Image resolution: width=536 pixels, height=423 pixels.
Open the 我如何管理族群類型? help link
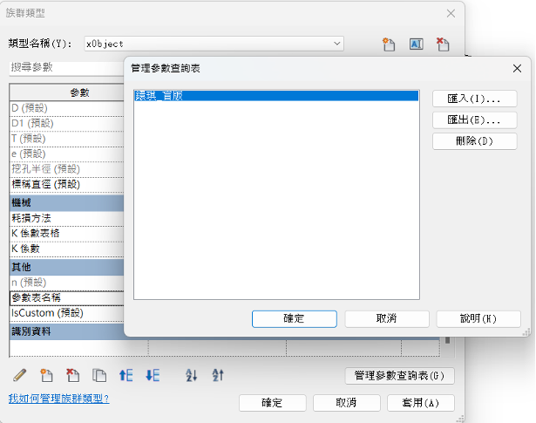tap(58, 398)
